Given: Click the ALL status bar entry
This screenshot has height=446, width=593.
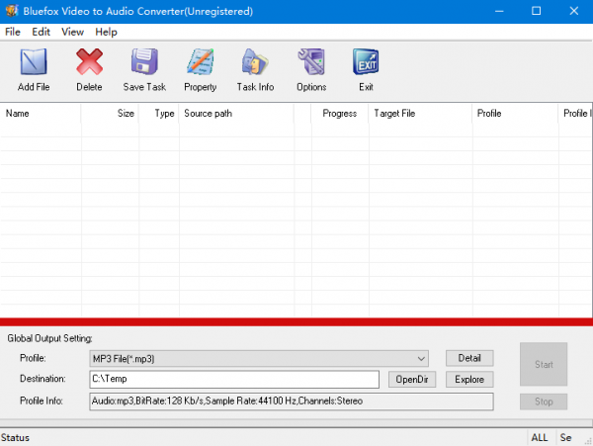Looking at the screenshot, I should coord(540,438).
